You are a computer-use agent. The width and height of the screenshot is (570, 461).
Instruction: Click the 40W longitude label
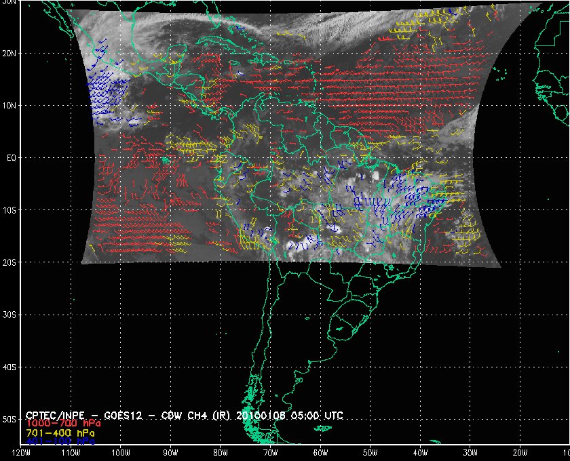pyautogui.click(x=420, y=453)
